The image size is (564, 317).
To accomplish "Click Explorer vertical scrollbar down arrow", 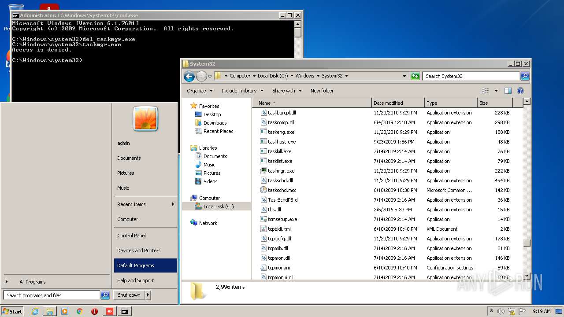I will pos(527,276).
